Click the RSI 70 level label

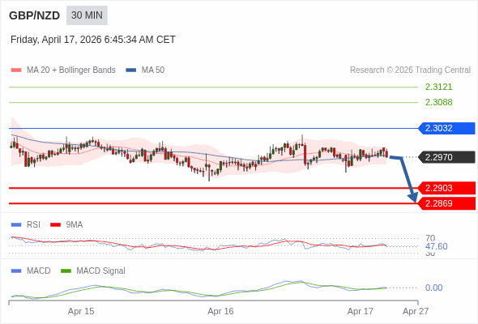430,238
